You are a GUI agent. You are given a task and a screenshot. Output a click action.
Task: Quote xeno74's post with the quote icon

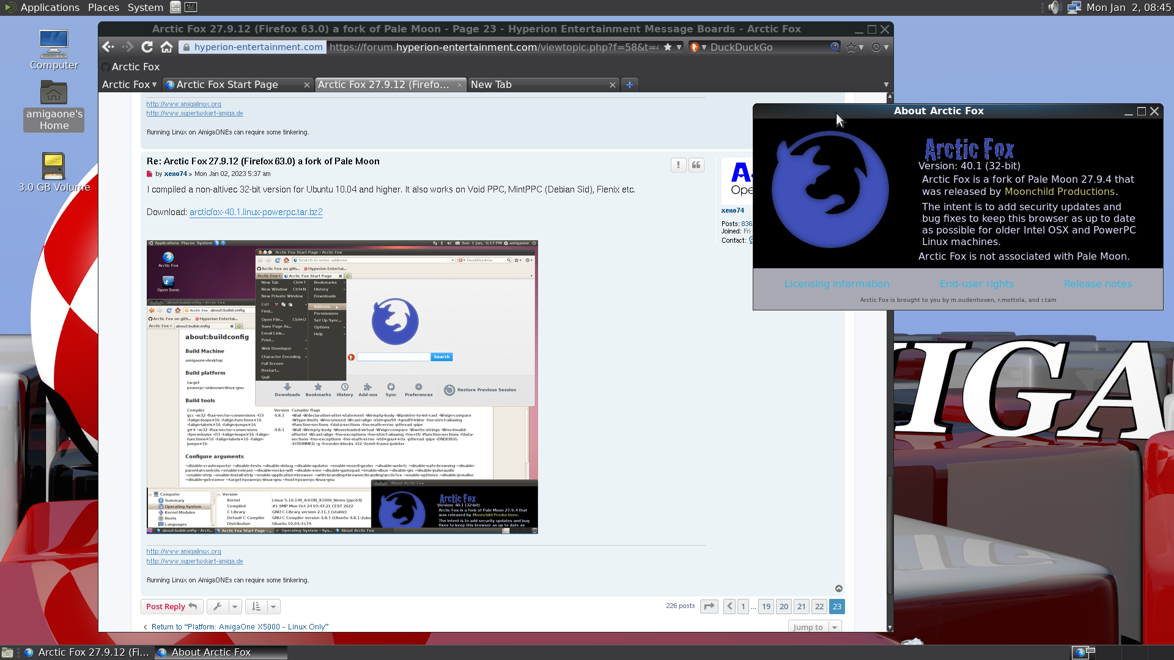pyautogui.click(x=696, y=165)
